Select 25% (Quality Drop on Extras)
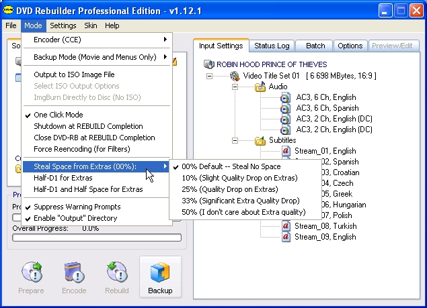 tap(245, 189)
